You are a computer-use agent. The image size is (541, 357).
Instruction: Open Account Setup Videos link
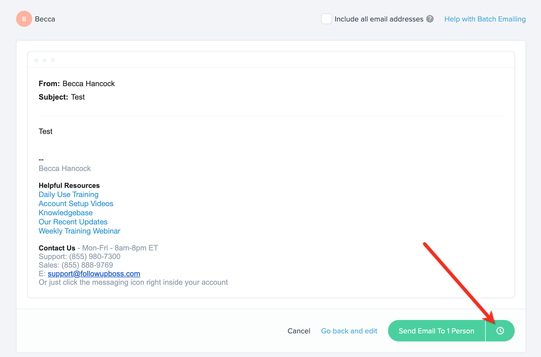76,204
